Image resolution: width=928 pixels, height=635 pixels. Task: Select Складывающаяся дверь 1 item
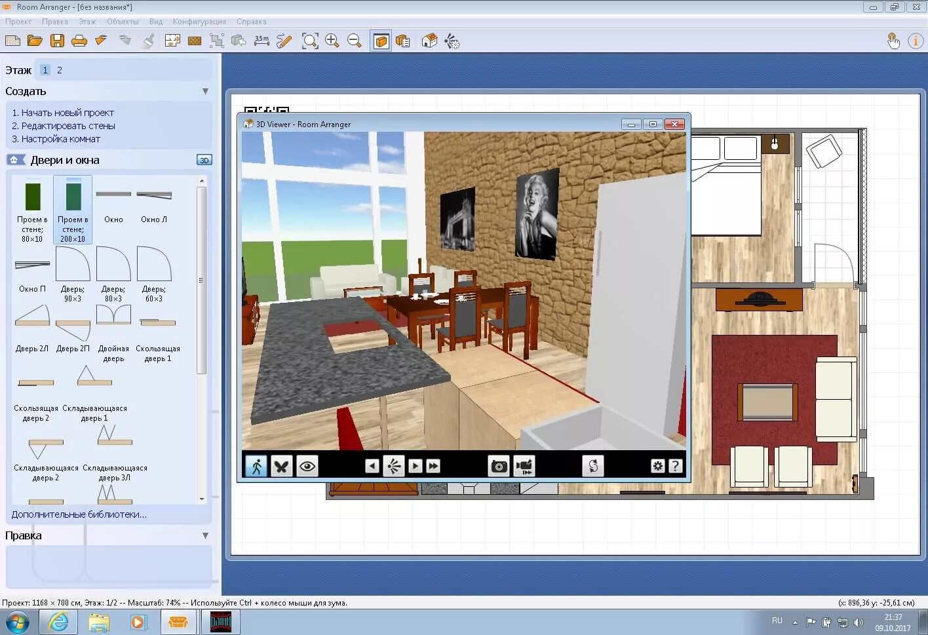coord(95,394)
